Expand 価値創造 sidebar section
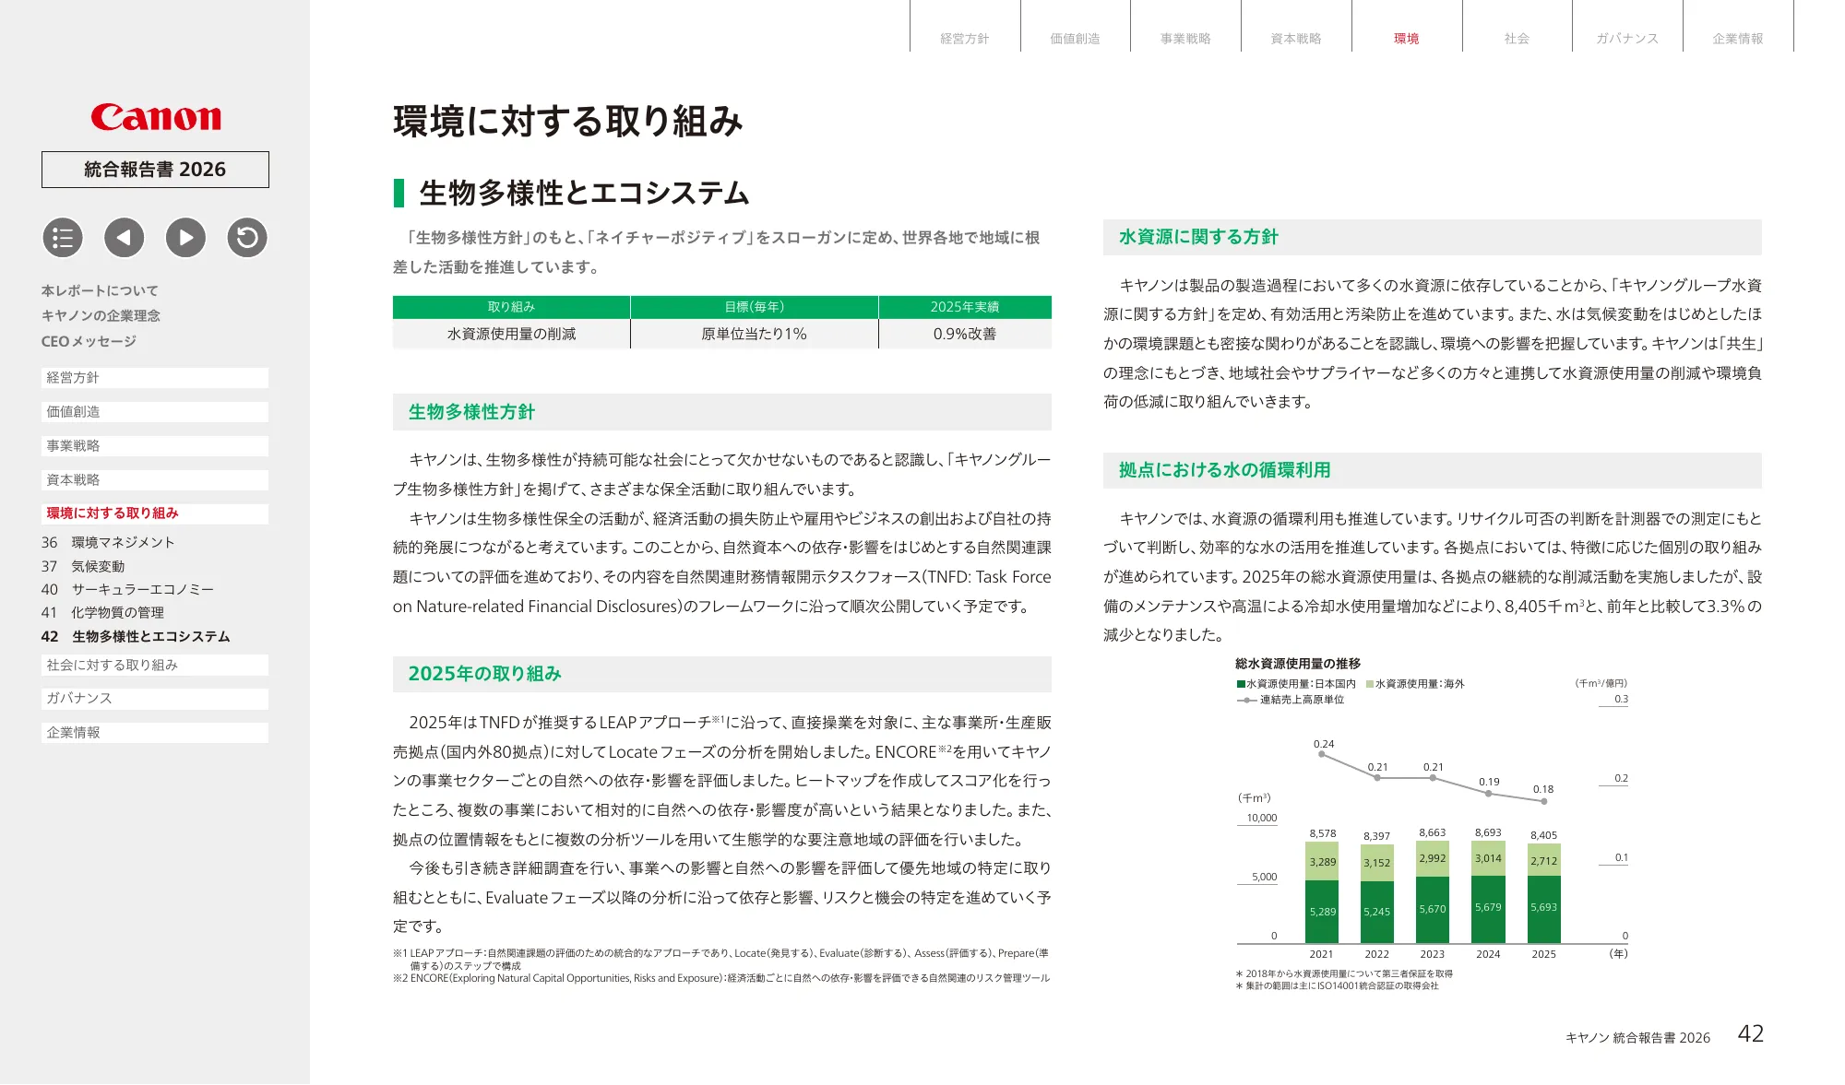 (155, 412)
